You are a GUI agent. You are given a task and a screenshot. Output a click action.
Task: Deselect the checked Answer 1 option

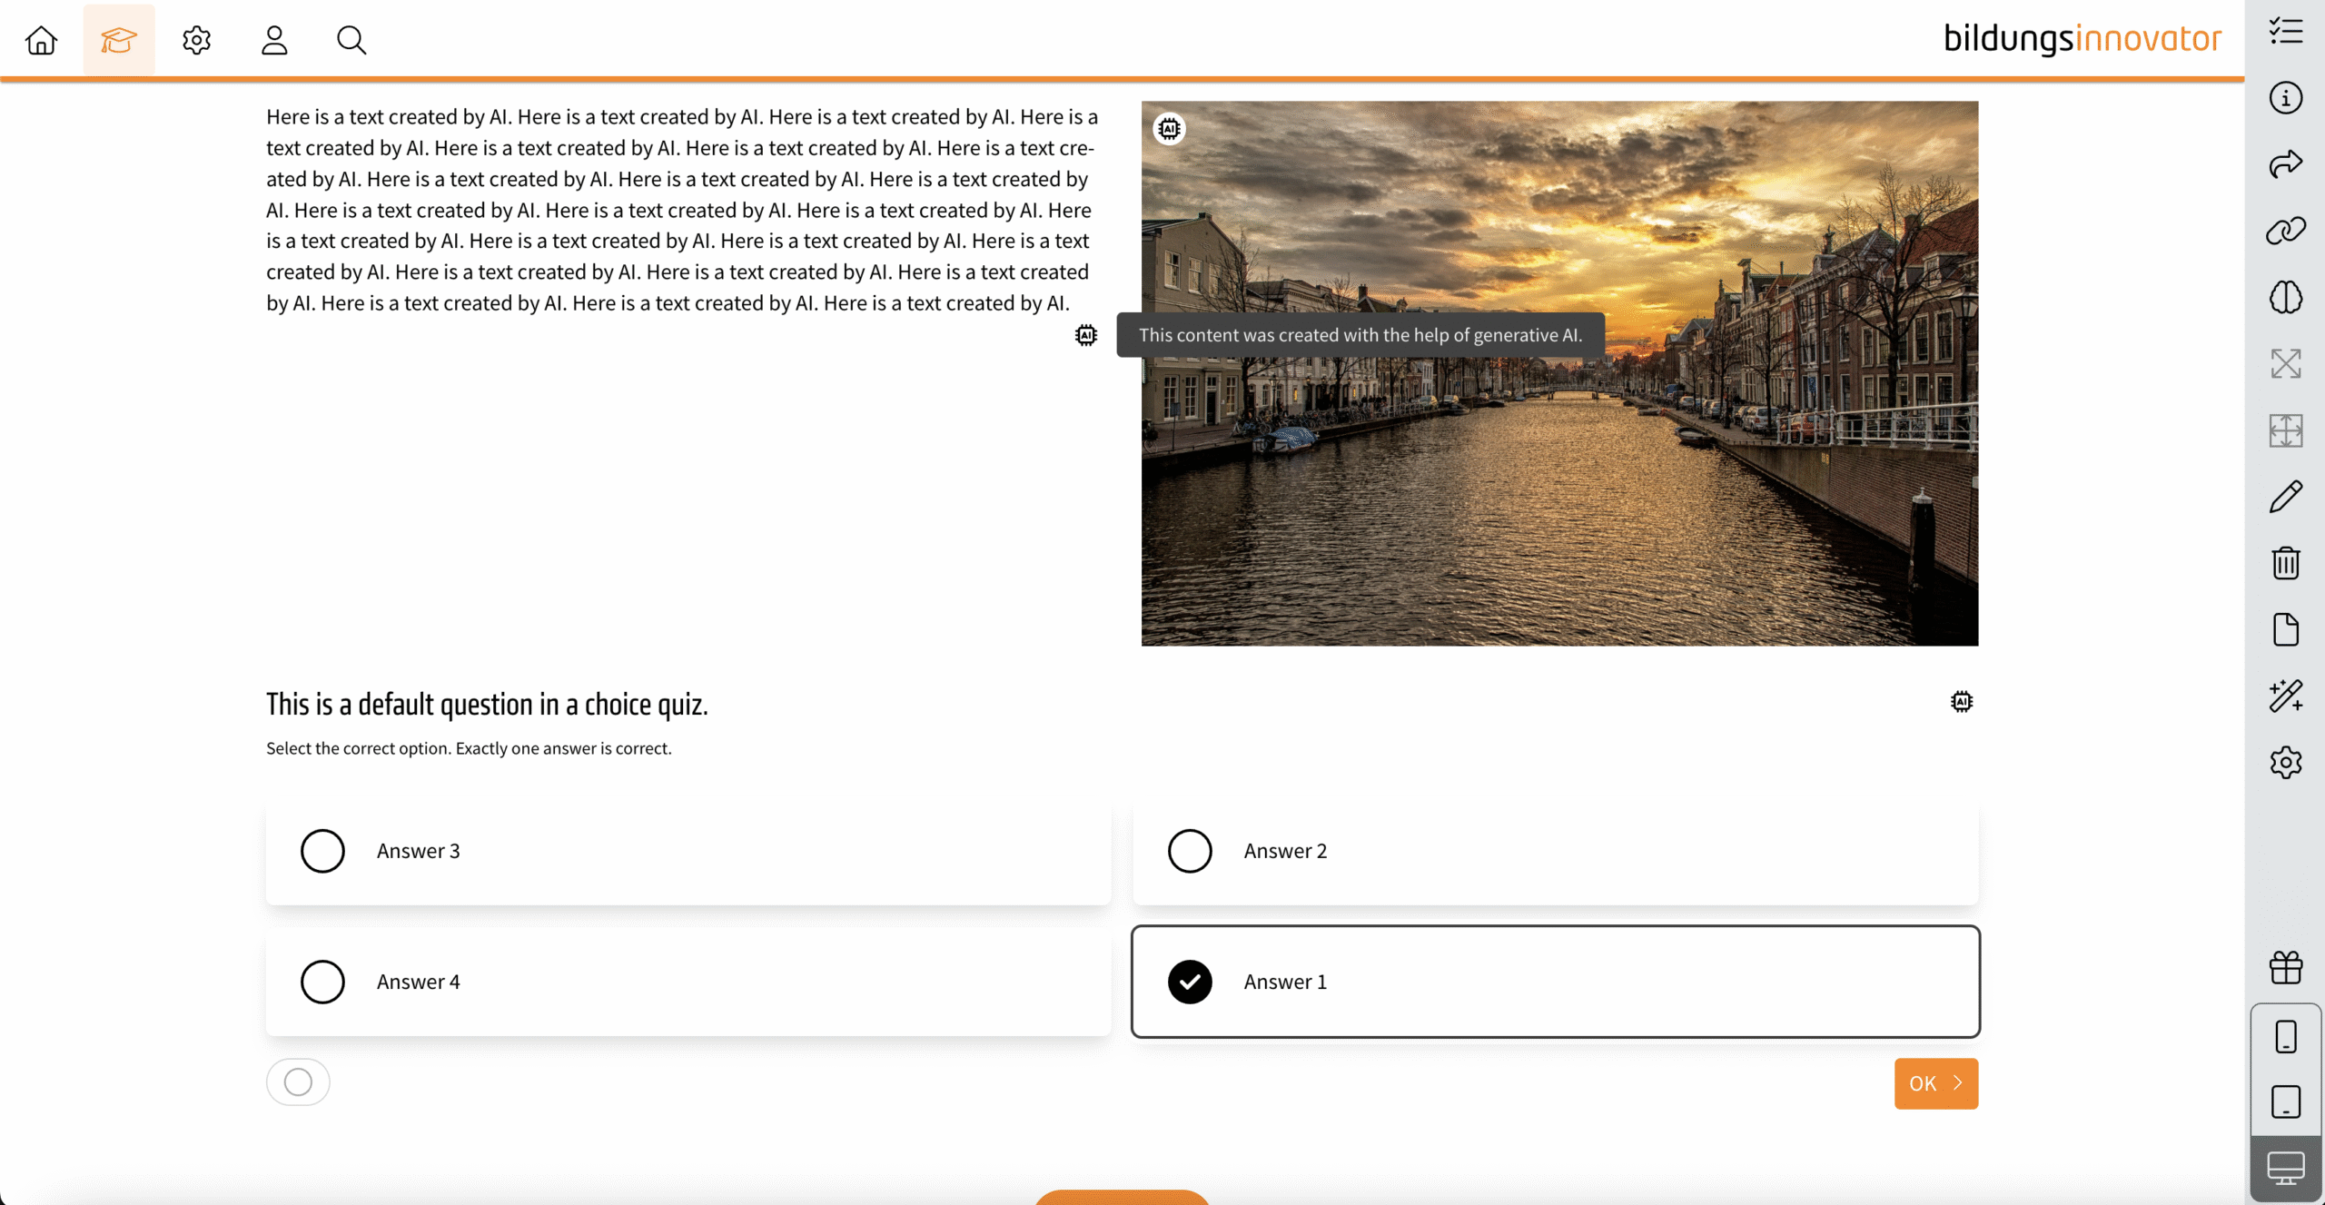coord(1190,982)
